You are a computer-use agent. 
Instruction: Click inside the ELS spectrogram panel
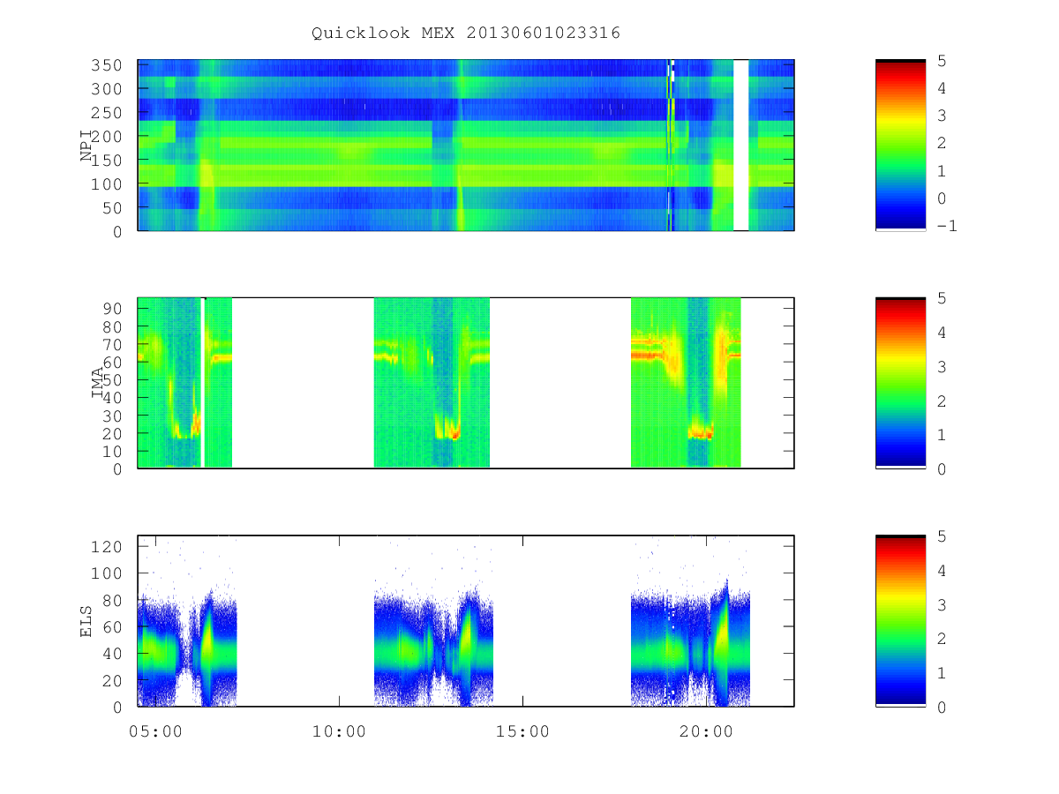tap(466, 620)
